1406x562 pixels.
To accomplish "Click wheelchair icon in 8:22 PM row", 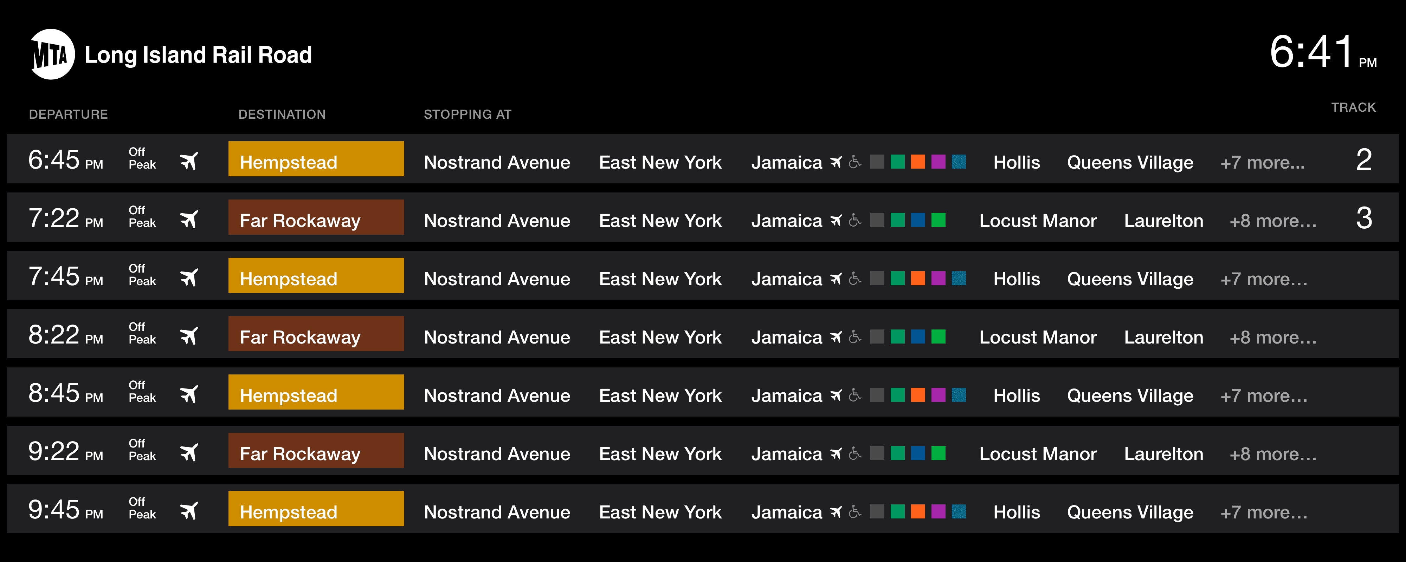I will (x=855, y=337).
